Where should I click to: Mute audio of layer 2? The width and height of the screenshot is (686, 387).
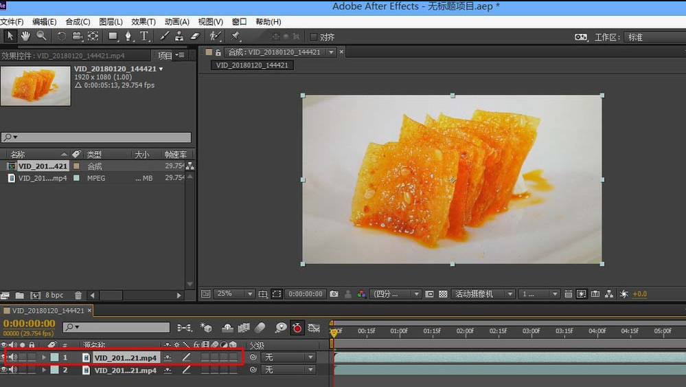(x=13, y=371)
